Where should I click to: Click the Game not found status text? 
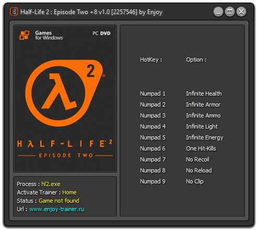click(59, 201)
